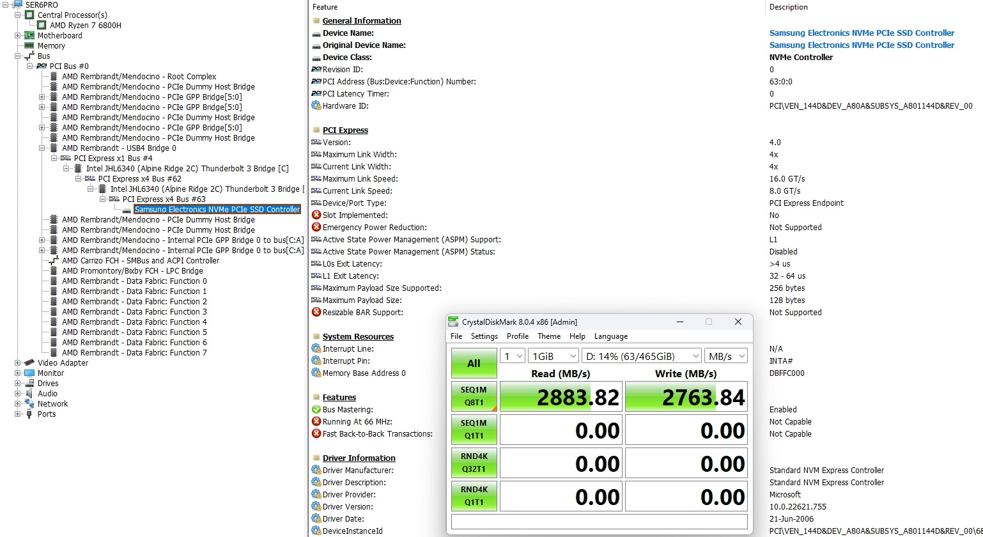Click the Original Device Name Samsung link
Image resolution: width=983 pixels, height=537 pixels.
coord(862,45)
